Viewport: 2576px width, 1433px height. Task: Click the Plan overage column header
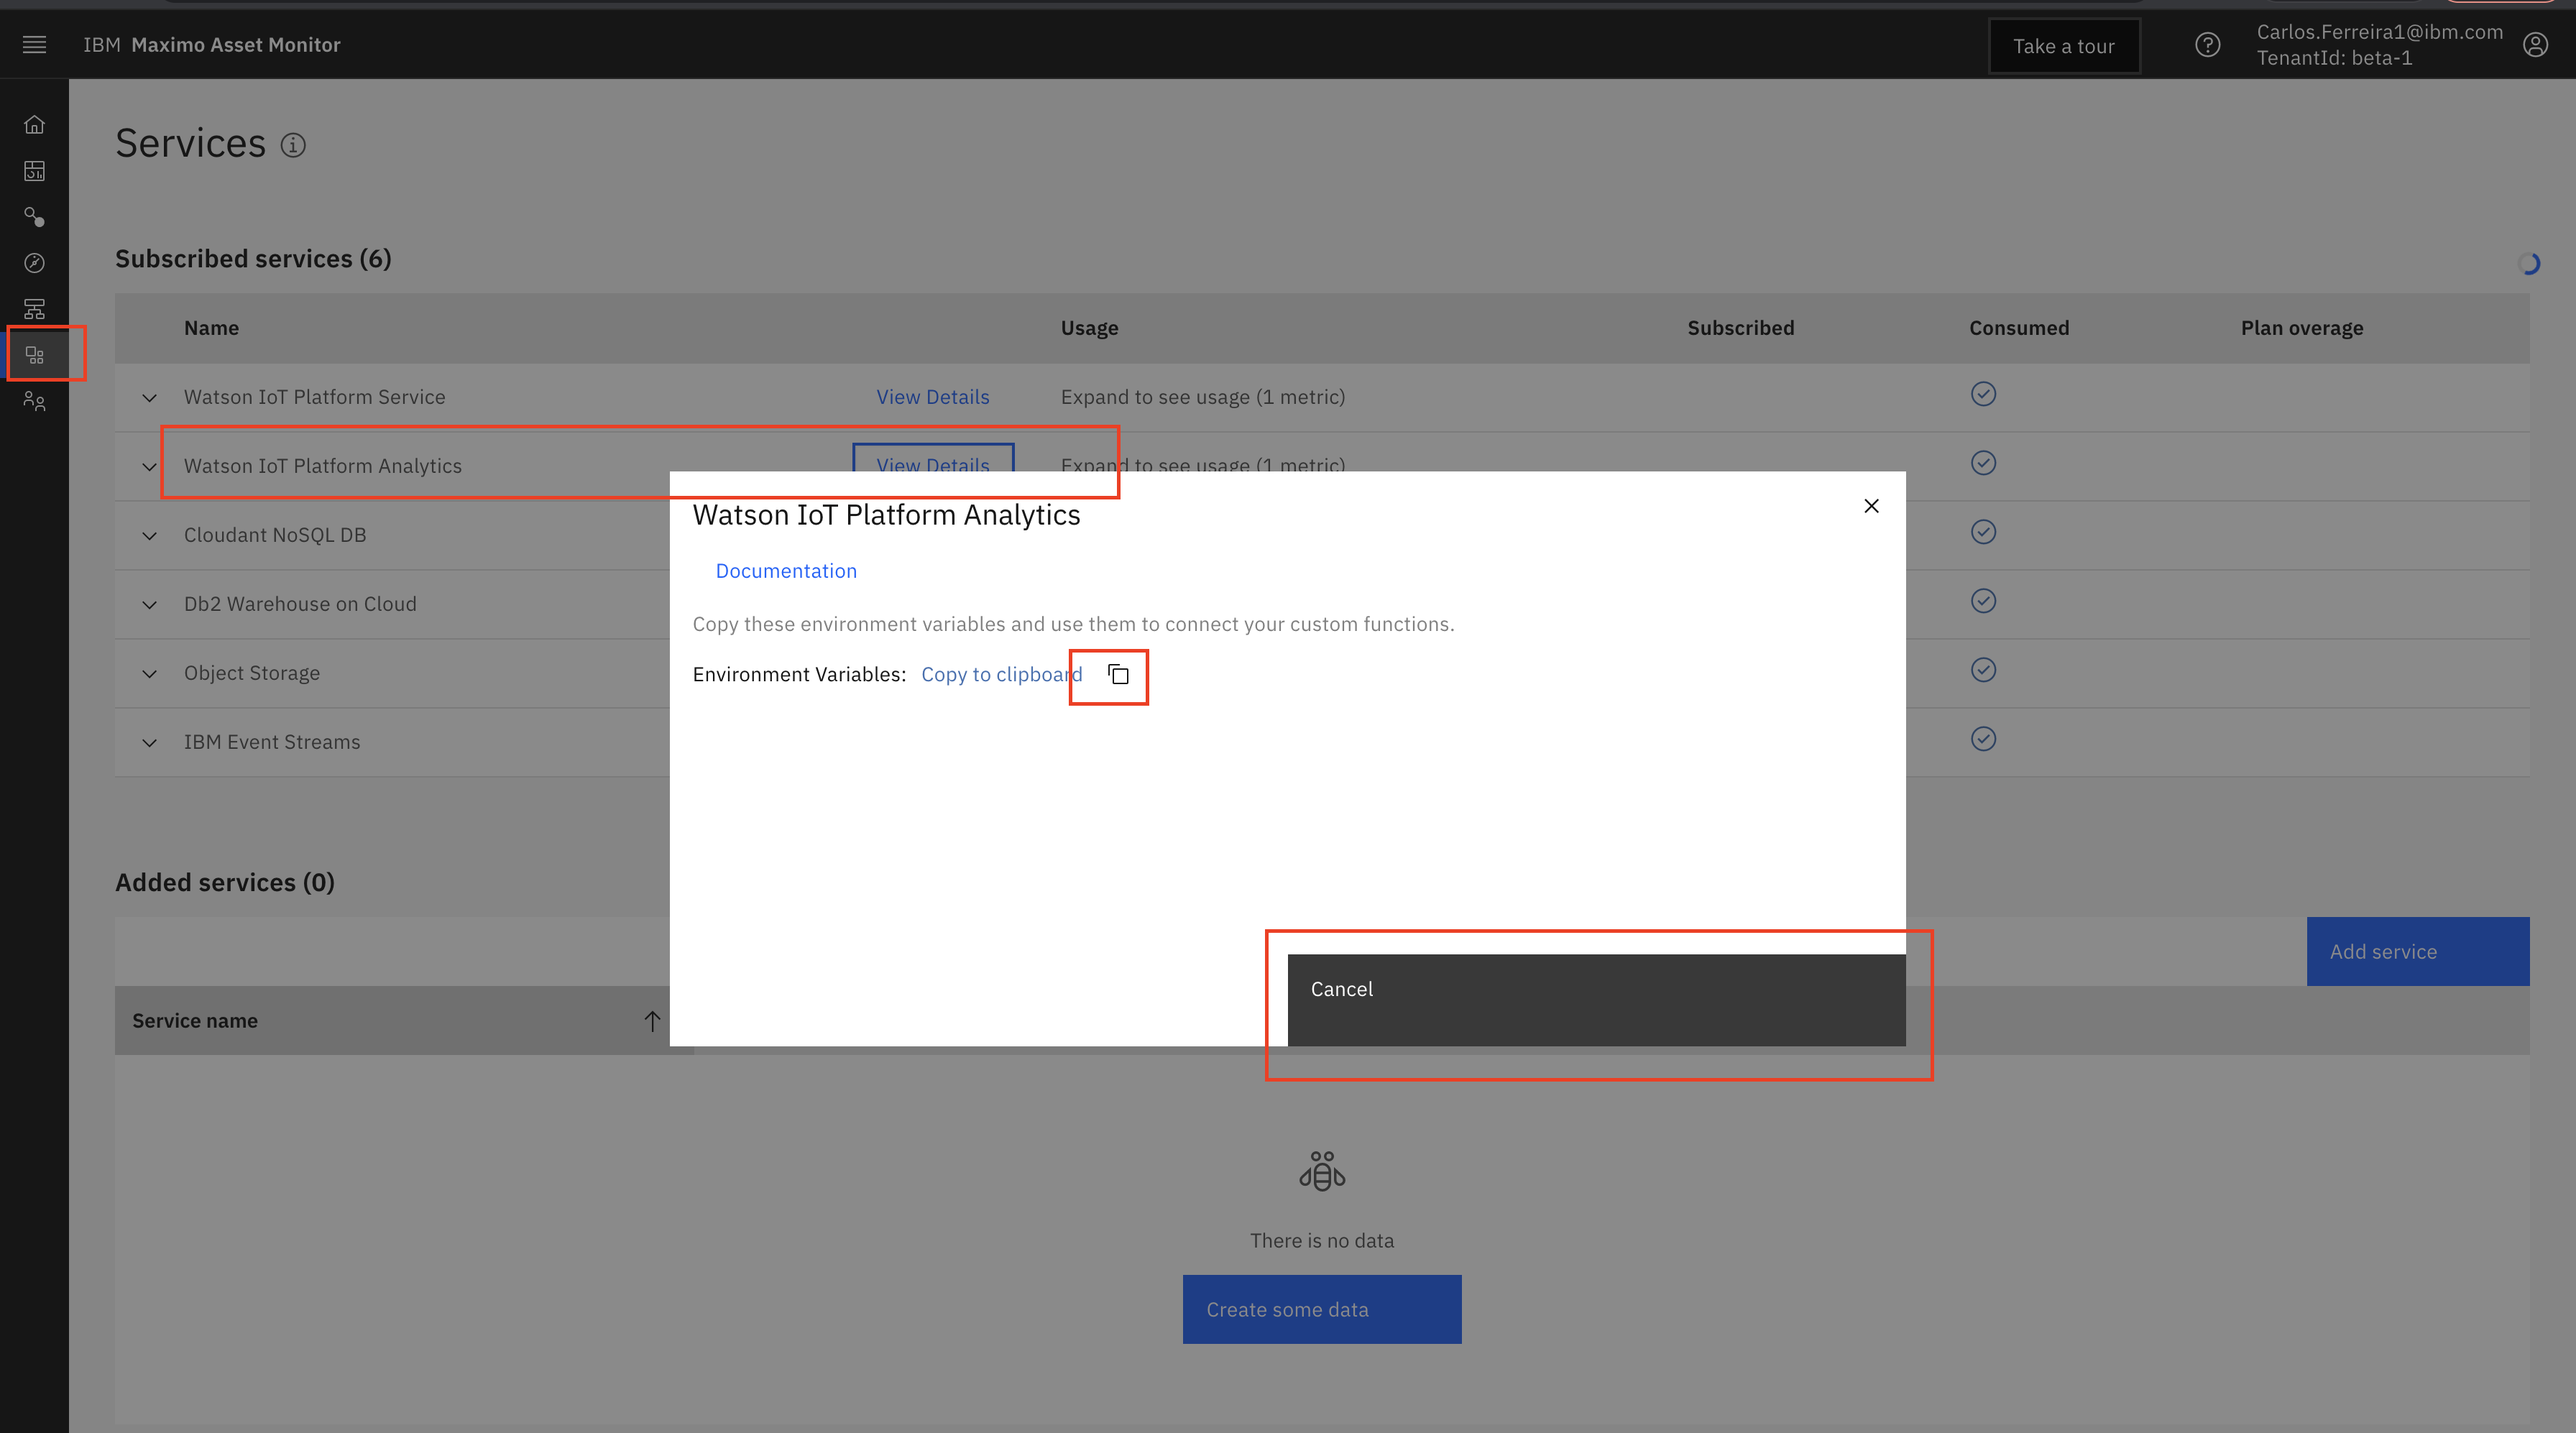click(2302, 328)
